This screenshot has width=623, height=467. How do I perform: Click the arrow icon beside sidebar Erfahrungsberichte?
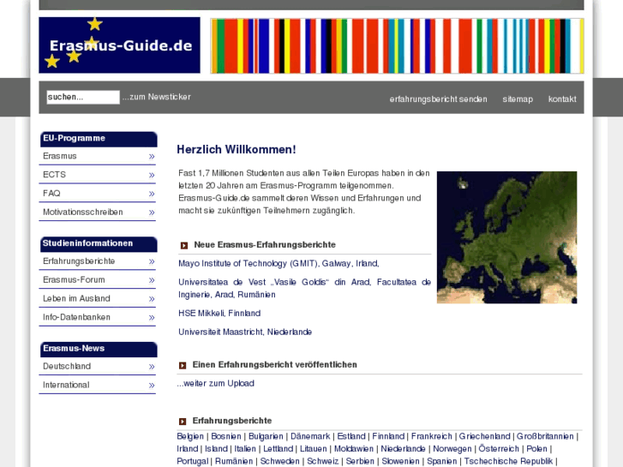pos(152,261)
